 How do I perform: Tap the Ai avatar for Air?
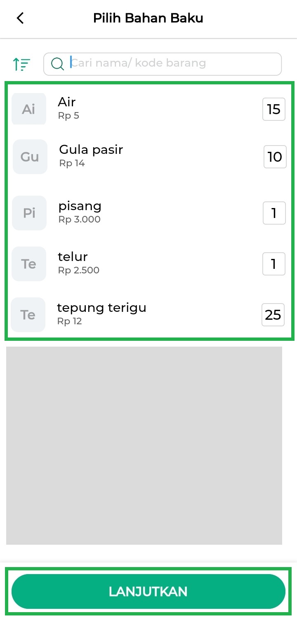coord(29,109)
